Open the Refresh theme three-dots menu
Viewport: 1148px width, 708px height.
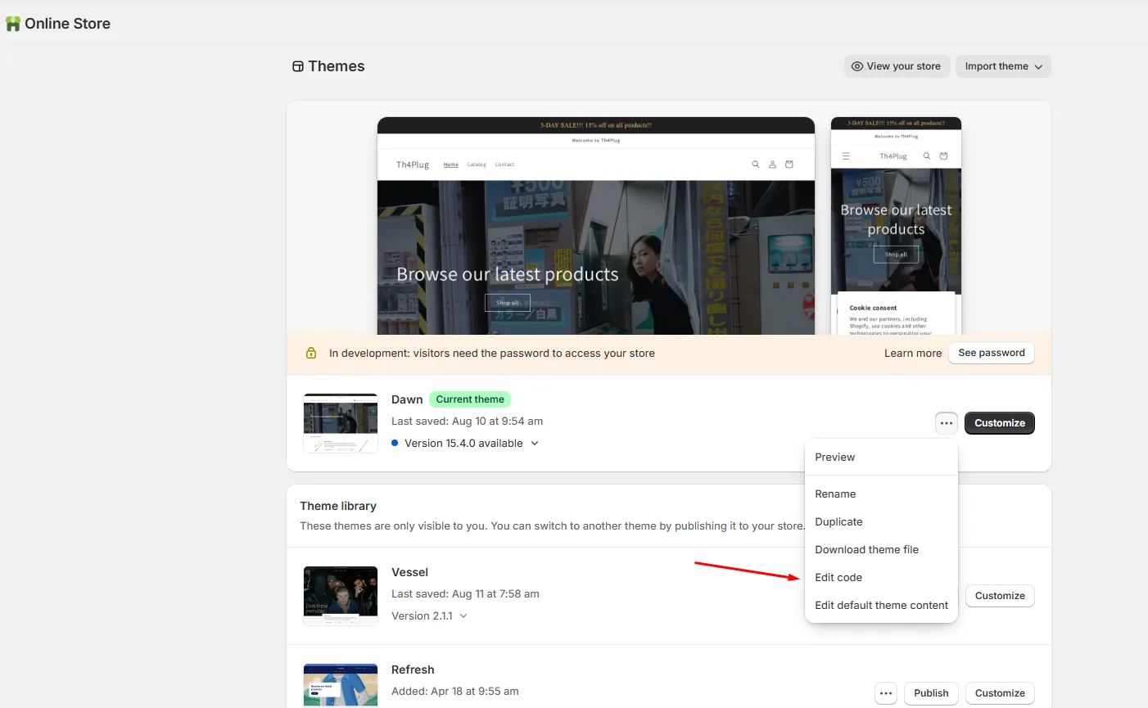click(x=886, y=693)
